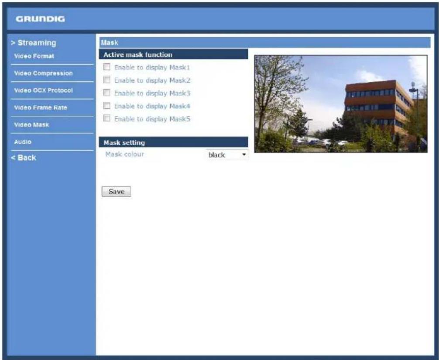The image size is (439, 360).
Task: Click the Mask setting heading
Action: pos(173,142)
